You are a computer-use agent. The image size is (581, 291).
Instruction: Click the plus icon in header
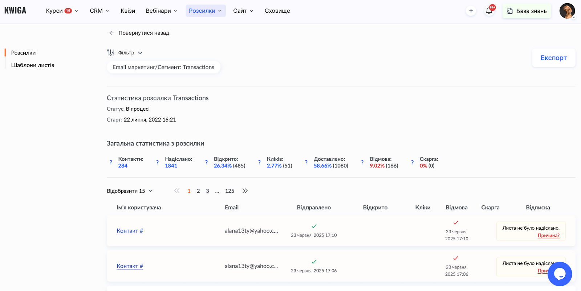(471, 11)
